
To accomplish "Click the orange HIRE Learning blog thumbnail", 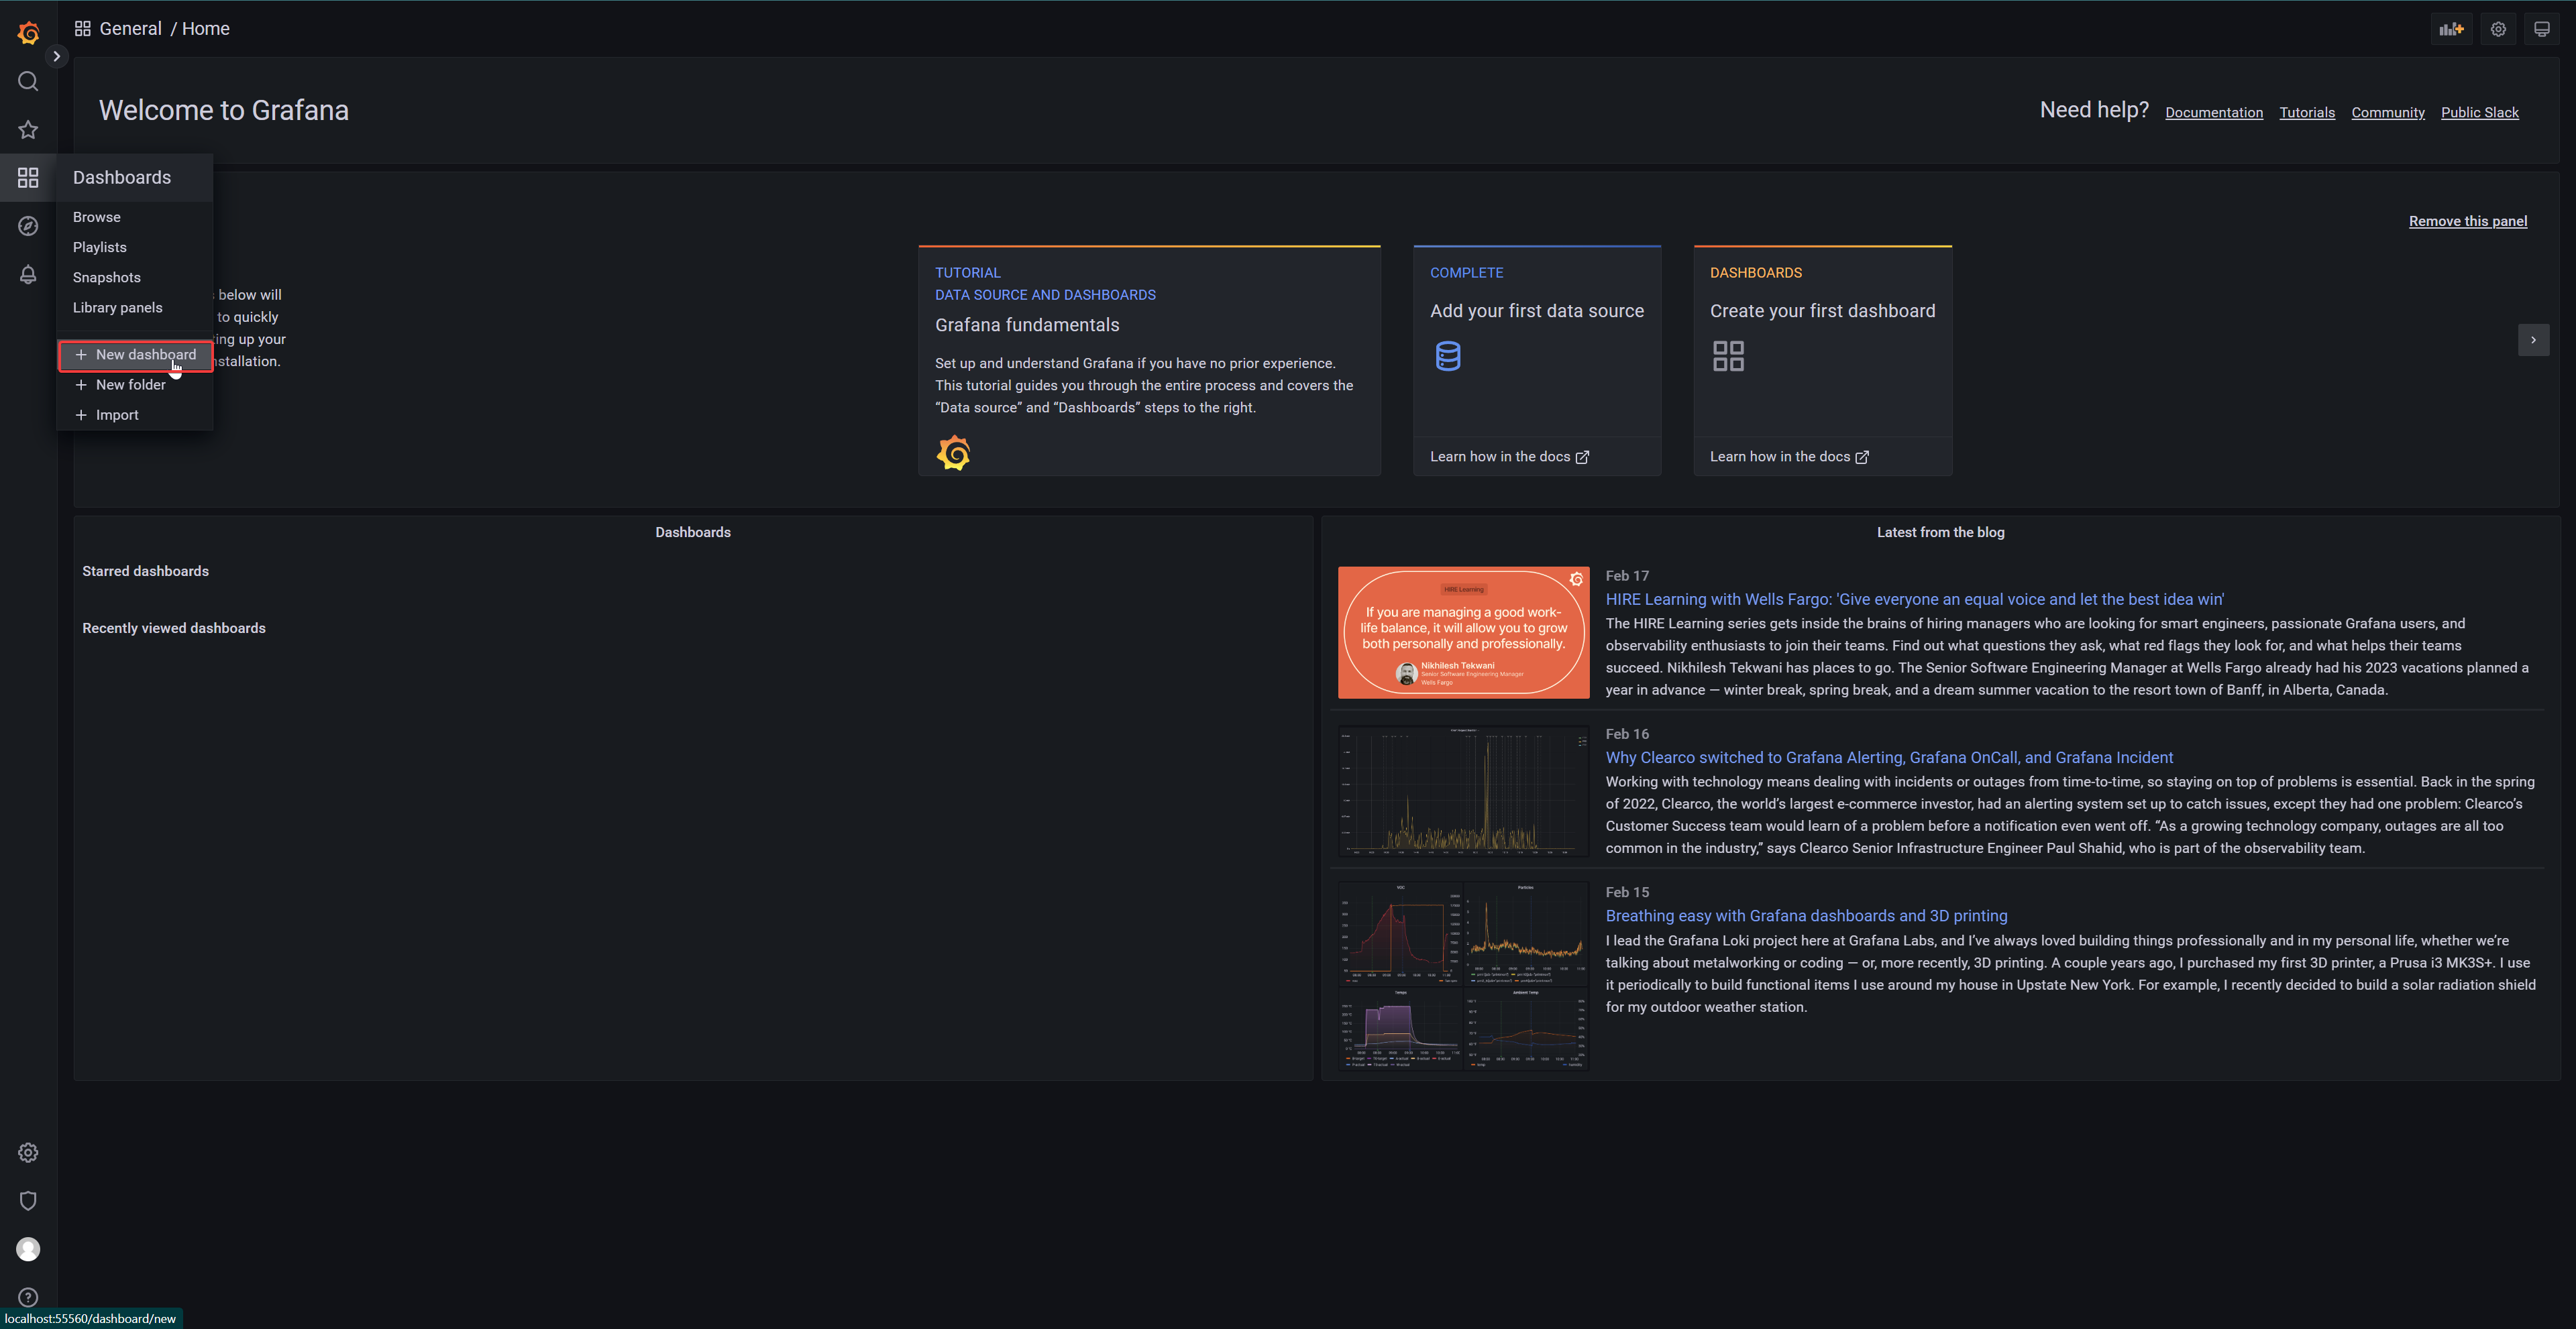I will coord(1463,632).
